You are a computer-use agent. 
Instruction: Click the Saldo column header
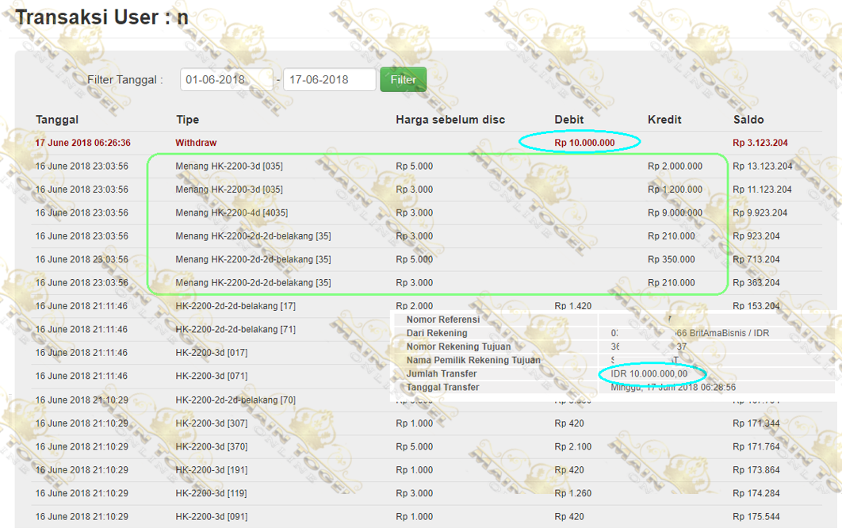(x=748, y=120)
